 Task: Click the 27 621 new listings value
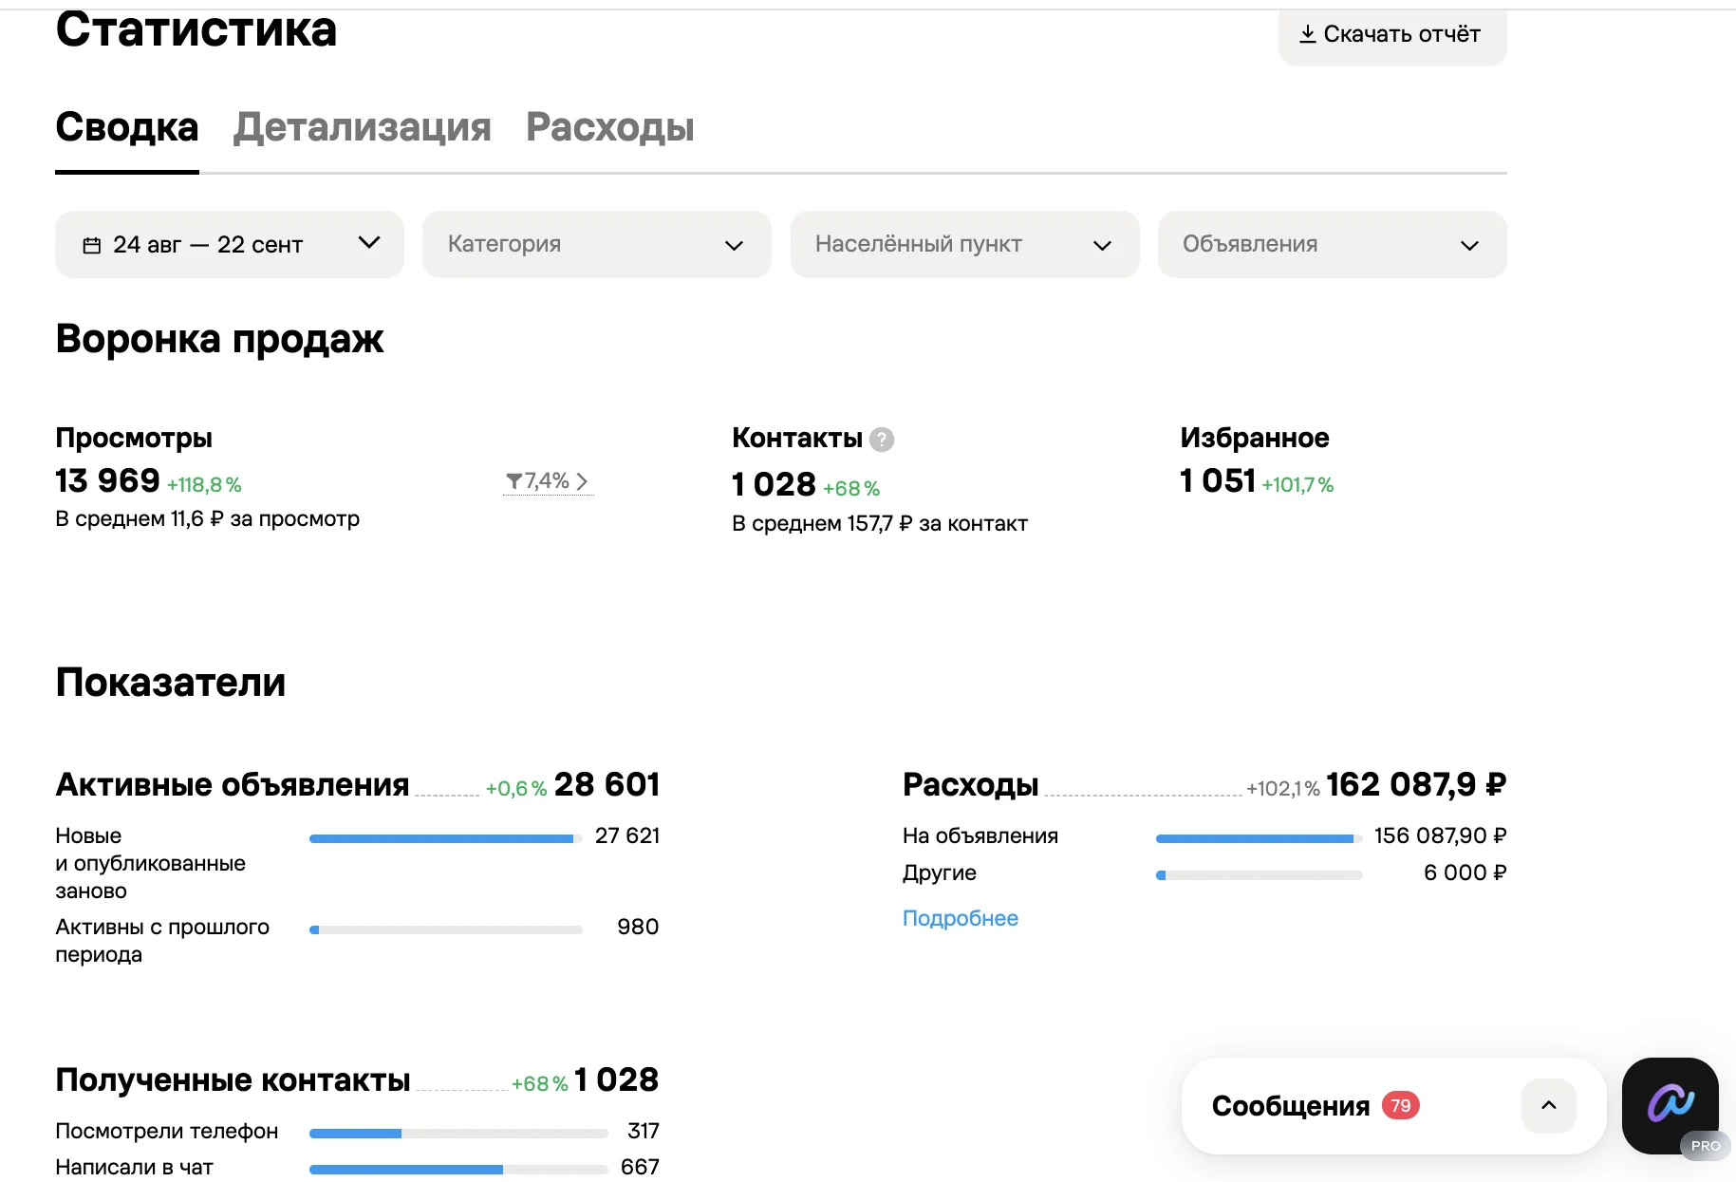(x=627, y=835)
